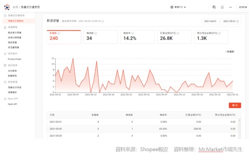Click the 轉換數 table column header
The image size is (250, 156).
click(129, 115)
